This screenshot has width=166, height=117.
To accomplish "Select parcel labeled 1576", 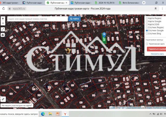I will point(84,26).
